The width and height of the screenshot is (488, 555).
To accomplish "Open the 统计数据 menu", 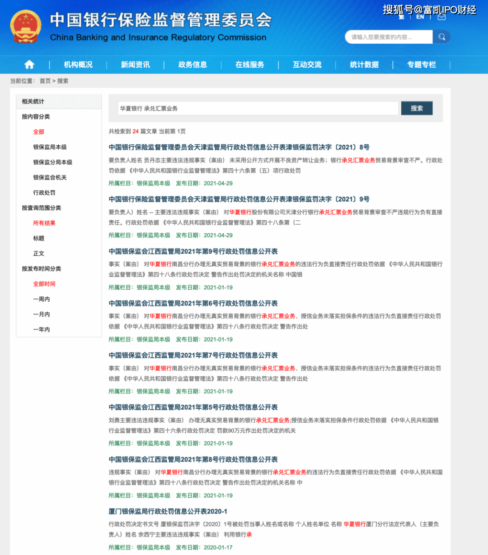I will pos(364,65).
